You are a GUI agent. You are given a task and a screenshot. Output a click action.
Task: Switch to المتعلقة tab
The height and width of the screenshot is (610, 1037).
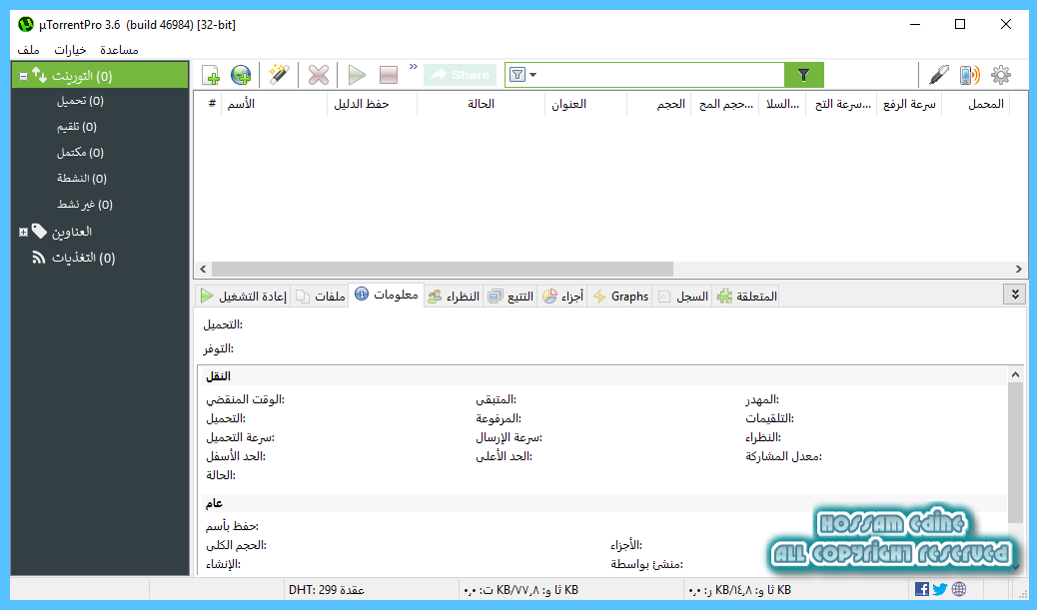746,297
